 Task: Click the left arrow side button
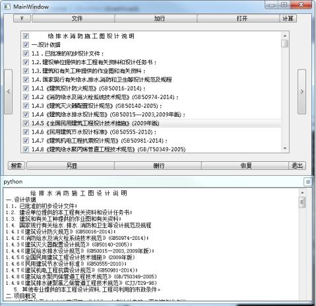tap(9, 92)
